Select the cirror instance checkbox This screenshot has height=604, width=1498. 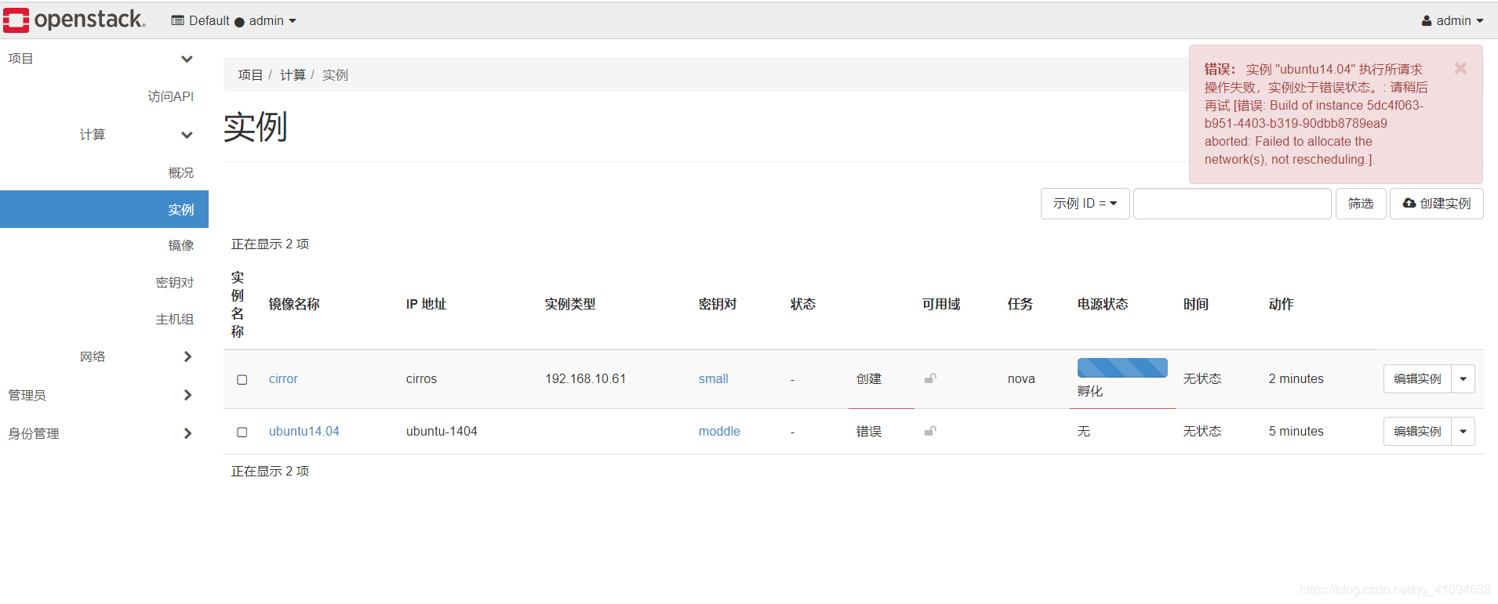[x=242, y=379]
